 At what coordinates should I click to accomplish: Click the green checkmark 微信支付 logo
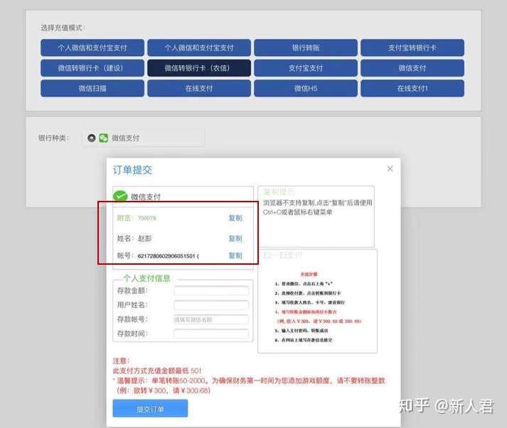[x=120, y=196]
